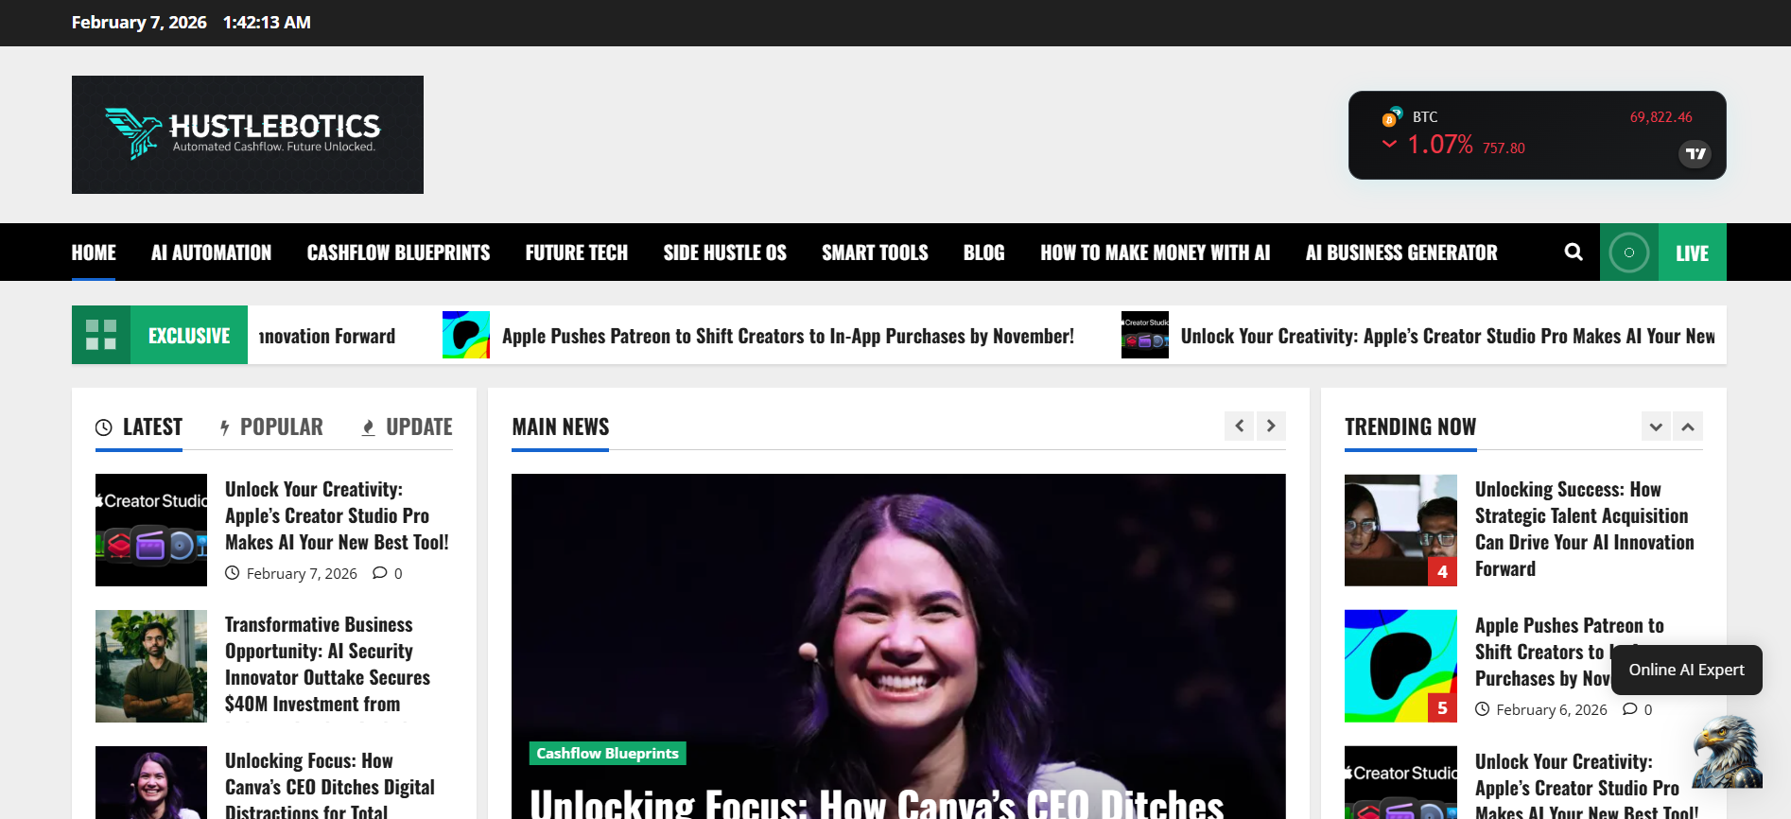Open the Online AI Expert chat bubble
The height and width of the screenshot is (819, 1791).
[x=1687, y=670]
